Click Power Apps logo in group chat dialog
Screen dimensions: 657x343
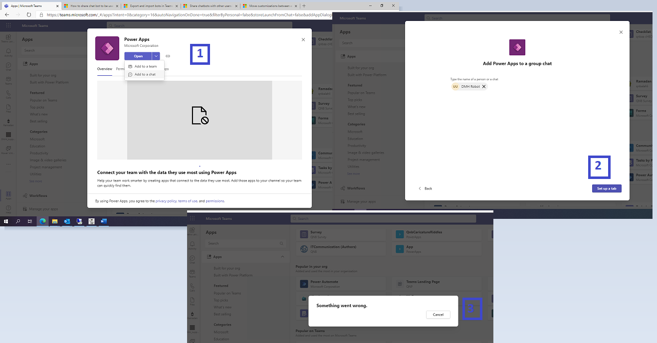coord(517,47)
